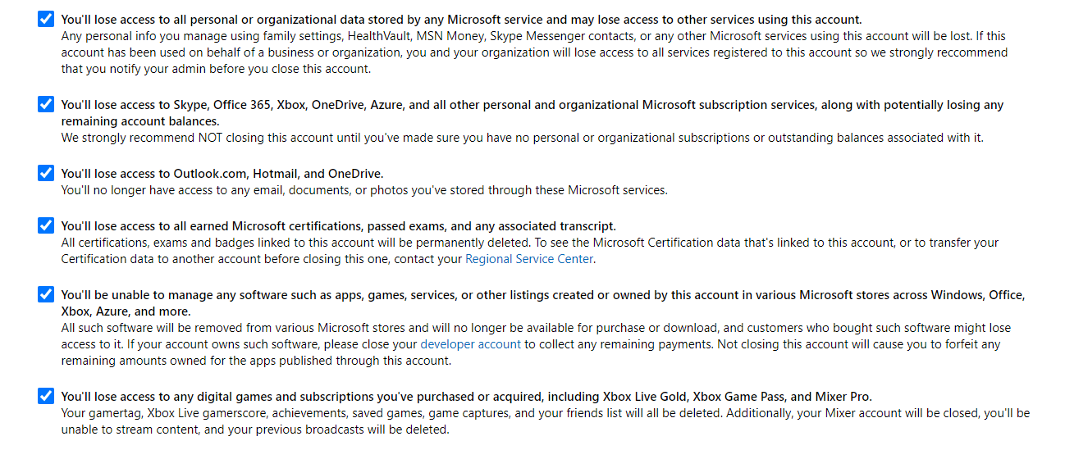
Task: Toggle the Outlook.com, Hotmail, and OneDrive checkbox
Action: pos(46,174)
